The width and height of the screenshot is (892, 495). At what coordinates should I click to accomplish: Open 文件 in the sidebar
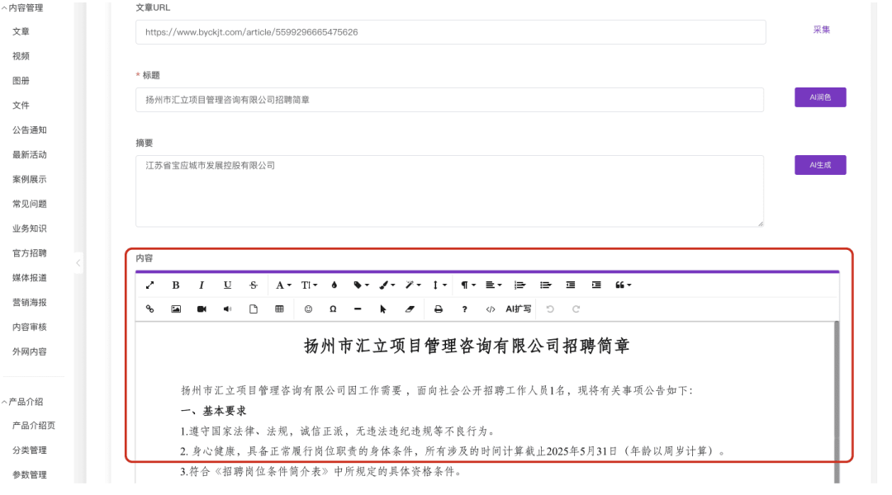tap(21, 106)
